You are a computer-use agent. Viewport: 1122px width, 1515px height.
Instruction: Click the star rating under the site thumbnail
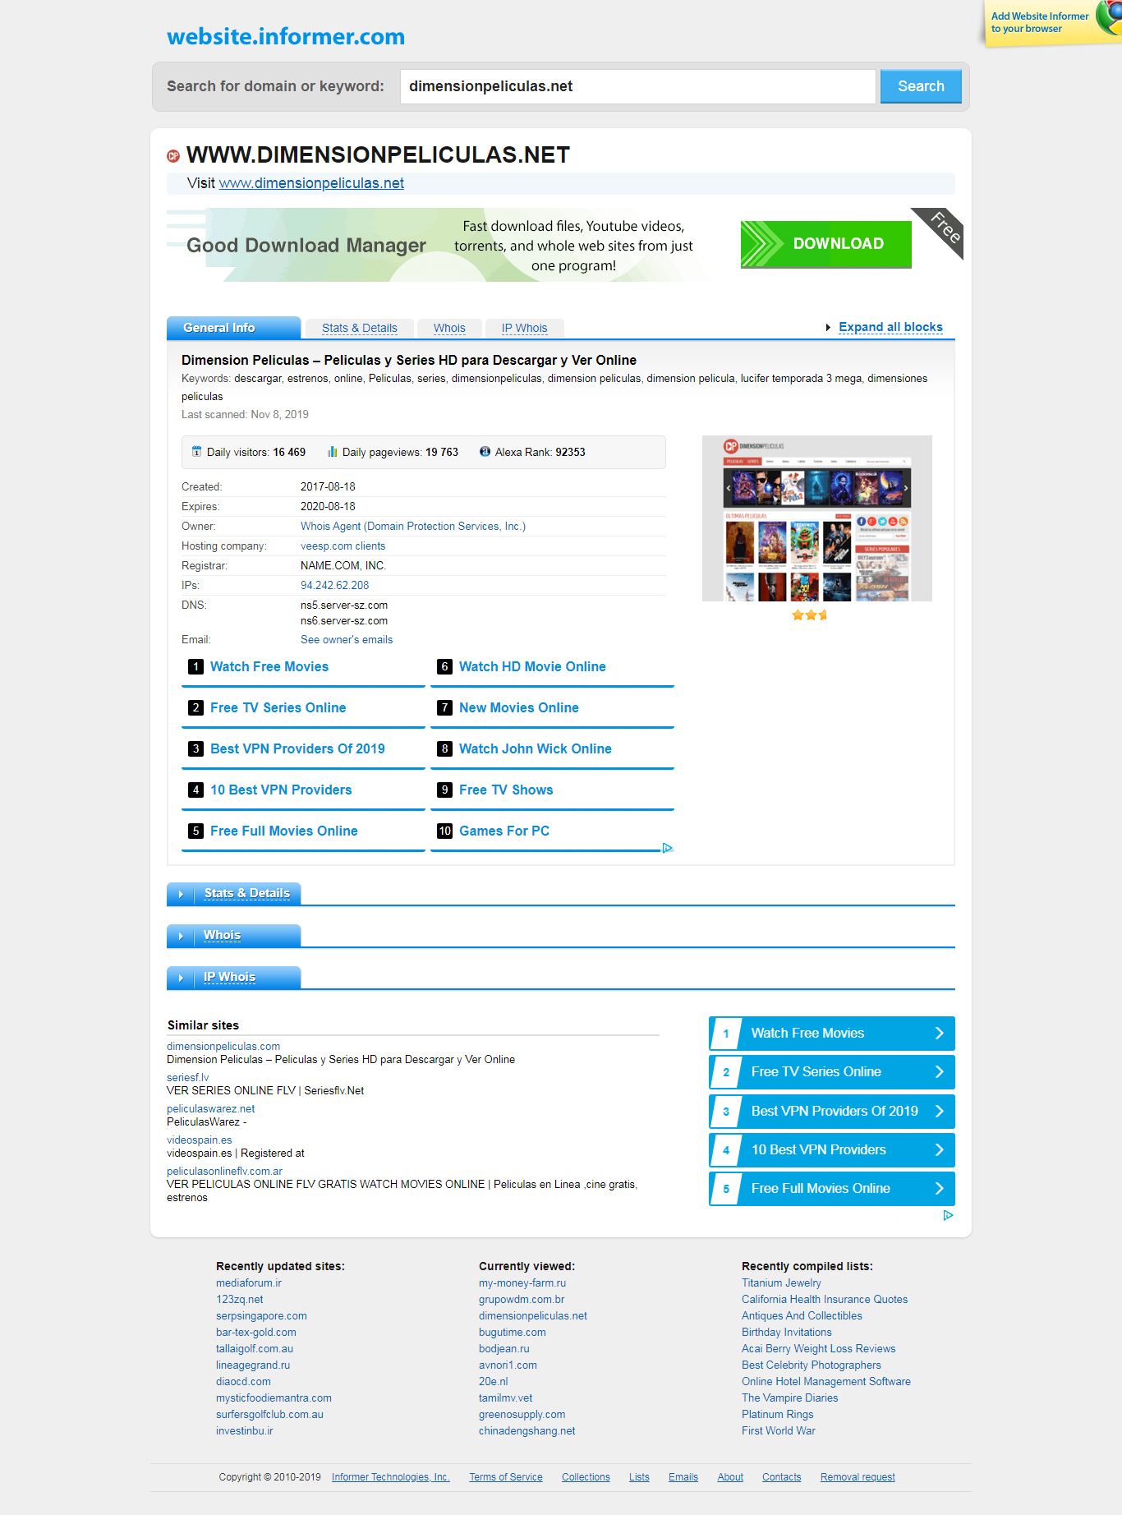pyautogui.click(x=809, y=615)
